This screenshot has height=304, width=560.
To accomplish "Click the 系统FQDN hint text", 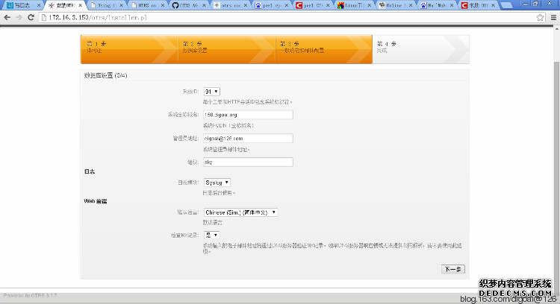I will click(x=228, y=125).
